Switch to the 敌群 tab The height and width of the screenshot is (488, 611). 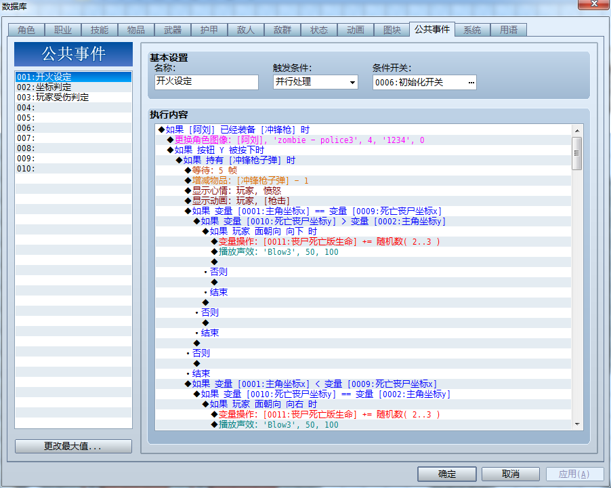coord(282,30)
